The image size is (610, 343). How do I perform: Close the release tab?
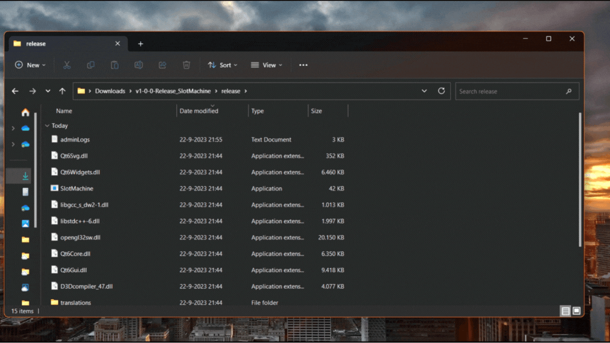coord(118,43)
